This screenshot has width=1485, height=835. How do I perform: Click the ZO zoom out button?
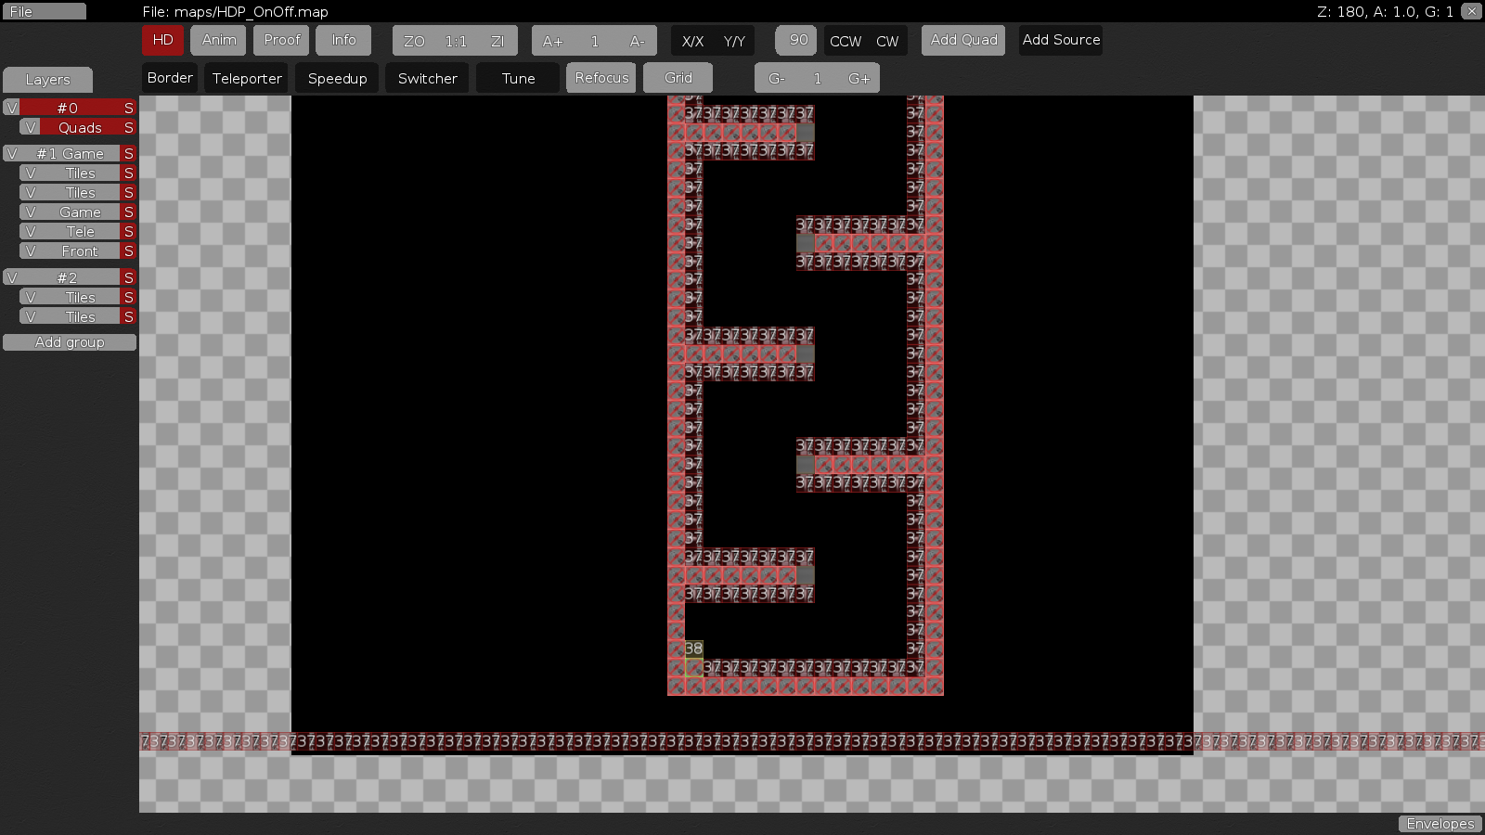pyautogui.click(x=414, y=41)
